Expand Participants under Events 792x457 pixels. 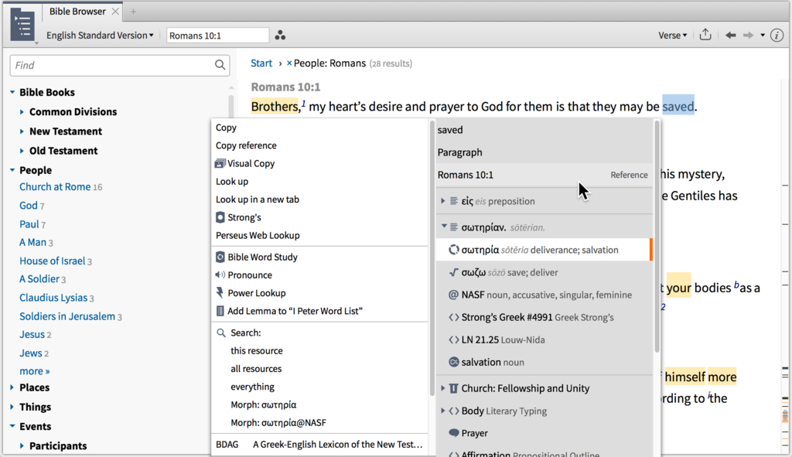(x=22, y=445)
